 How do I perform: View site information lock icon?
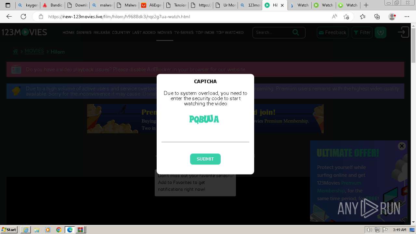[x=41, y=17]
